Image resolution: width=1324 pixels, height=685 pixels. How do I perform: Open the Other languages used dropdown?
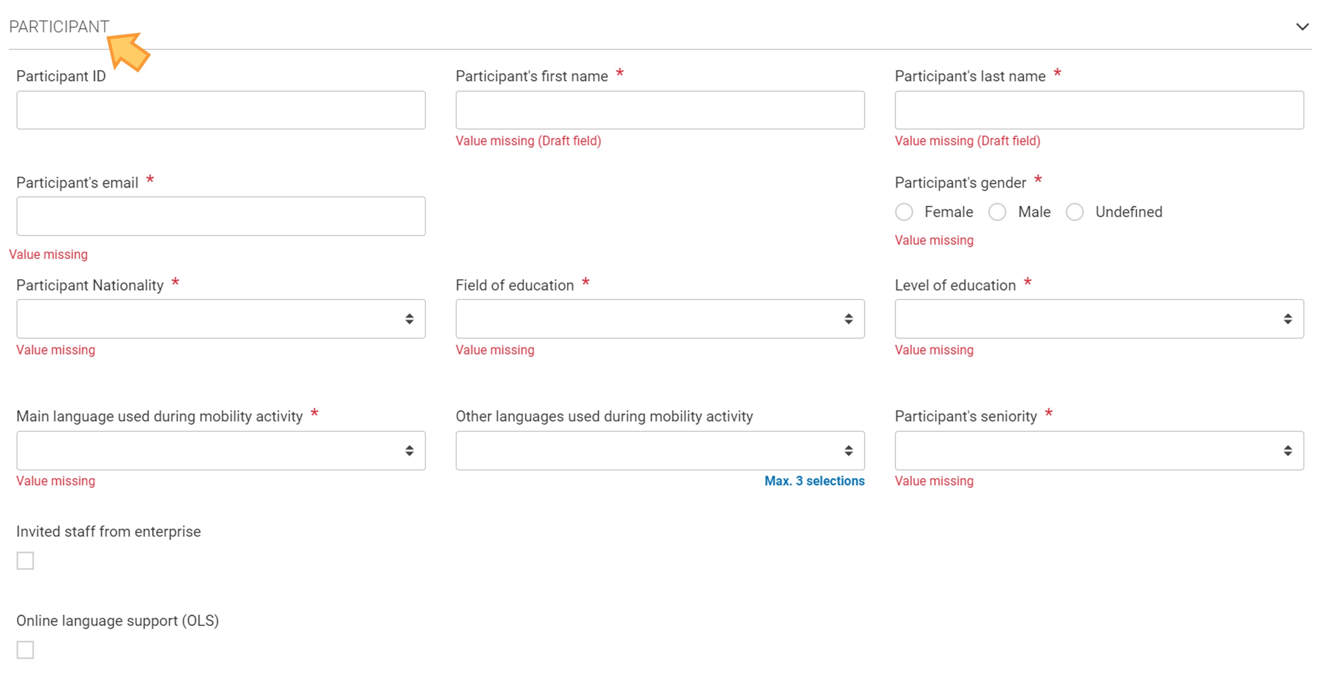pos(660,451)
